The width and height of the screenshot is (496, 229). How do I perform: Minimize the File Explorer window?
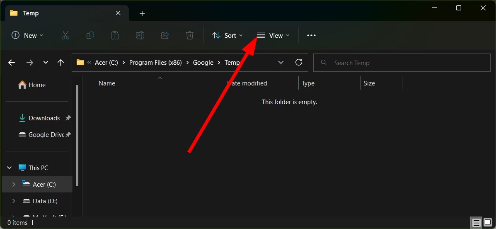click(x=434, y=8)
